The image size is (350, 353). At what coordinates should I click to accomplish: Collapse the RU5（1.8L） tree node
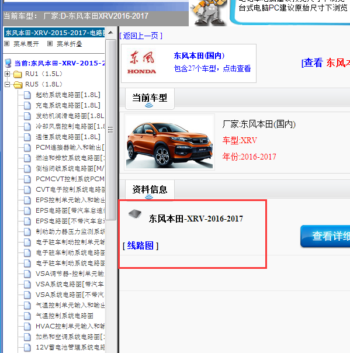(7, 84)
